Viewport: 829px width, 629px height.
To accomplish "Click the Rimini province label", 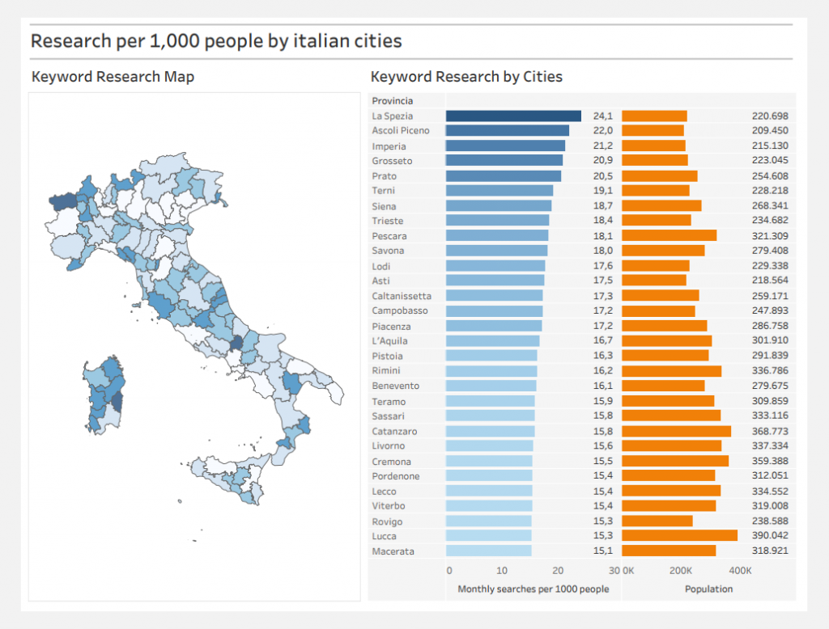I will coord(386,370).
